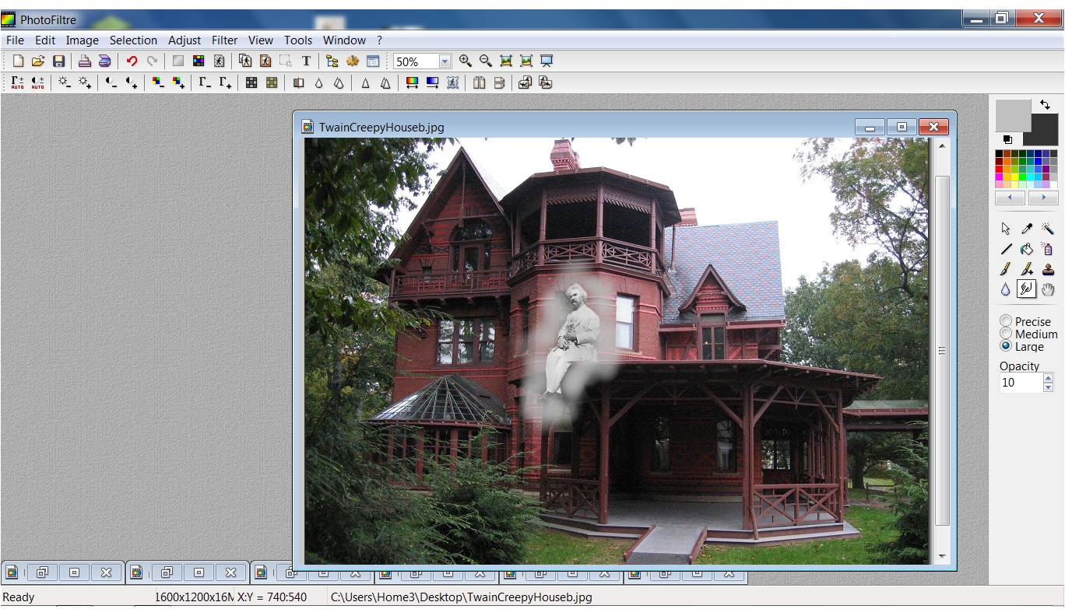Screen dimensions: 1065x616
Task: Select the Fill paint bucket tool
Action: tap(1027, 250)
